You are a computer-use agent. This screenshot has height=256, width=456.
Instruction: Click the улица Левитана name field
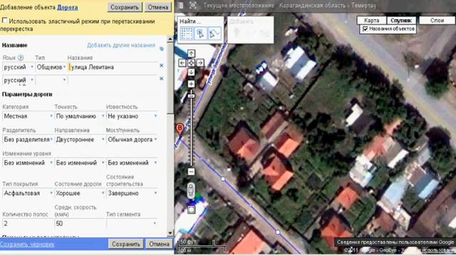pos(113,67)
